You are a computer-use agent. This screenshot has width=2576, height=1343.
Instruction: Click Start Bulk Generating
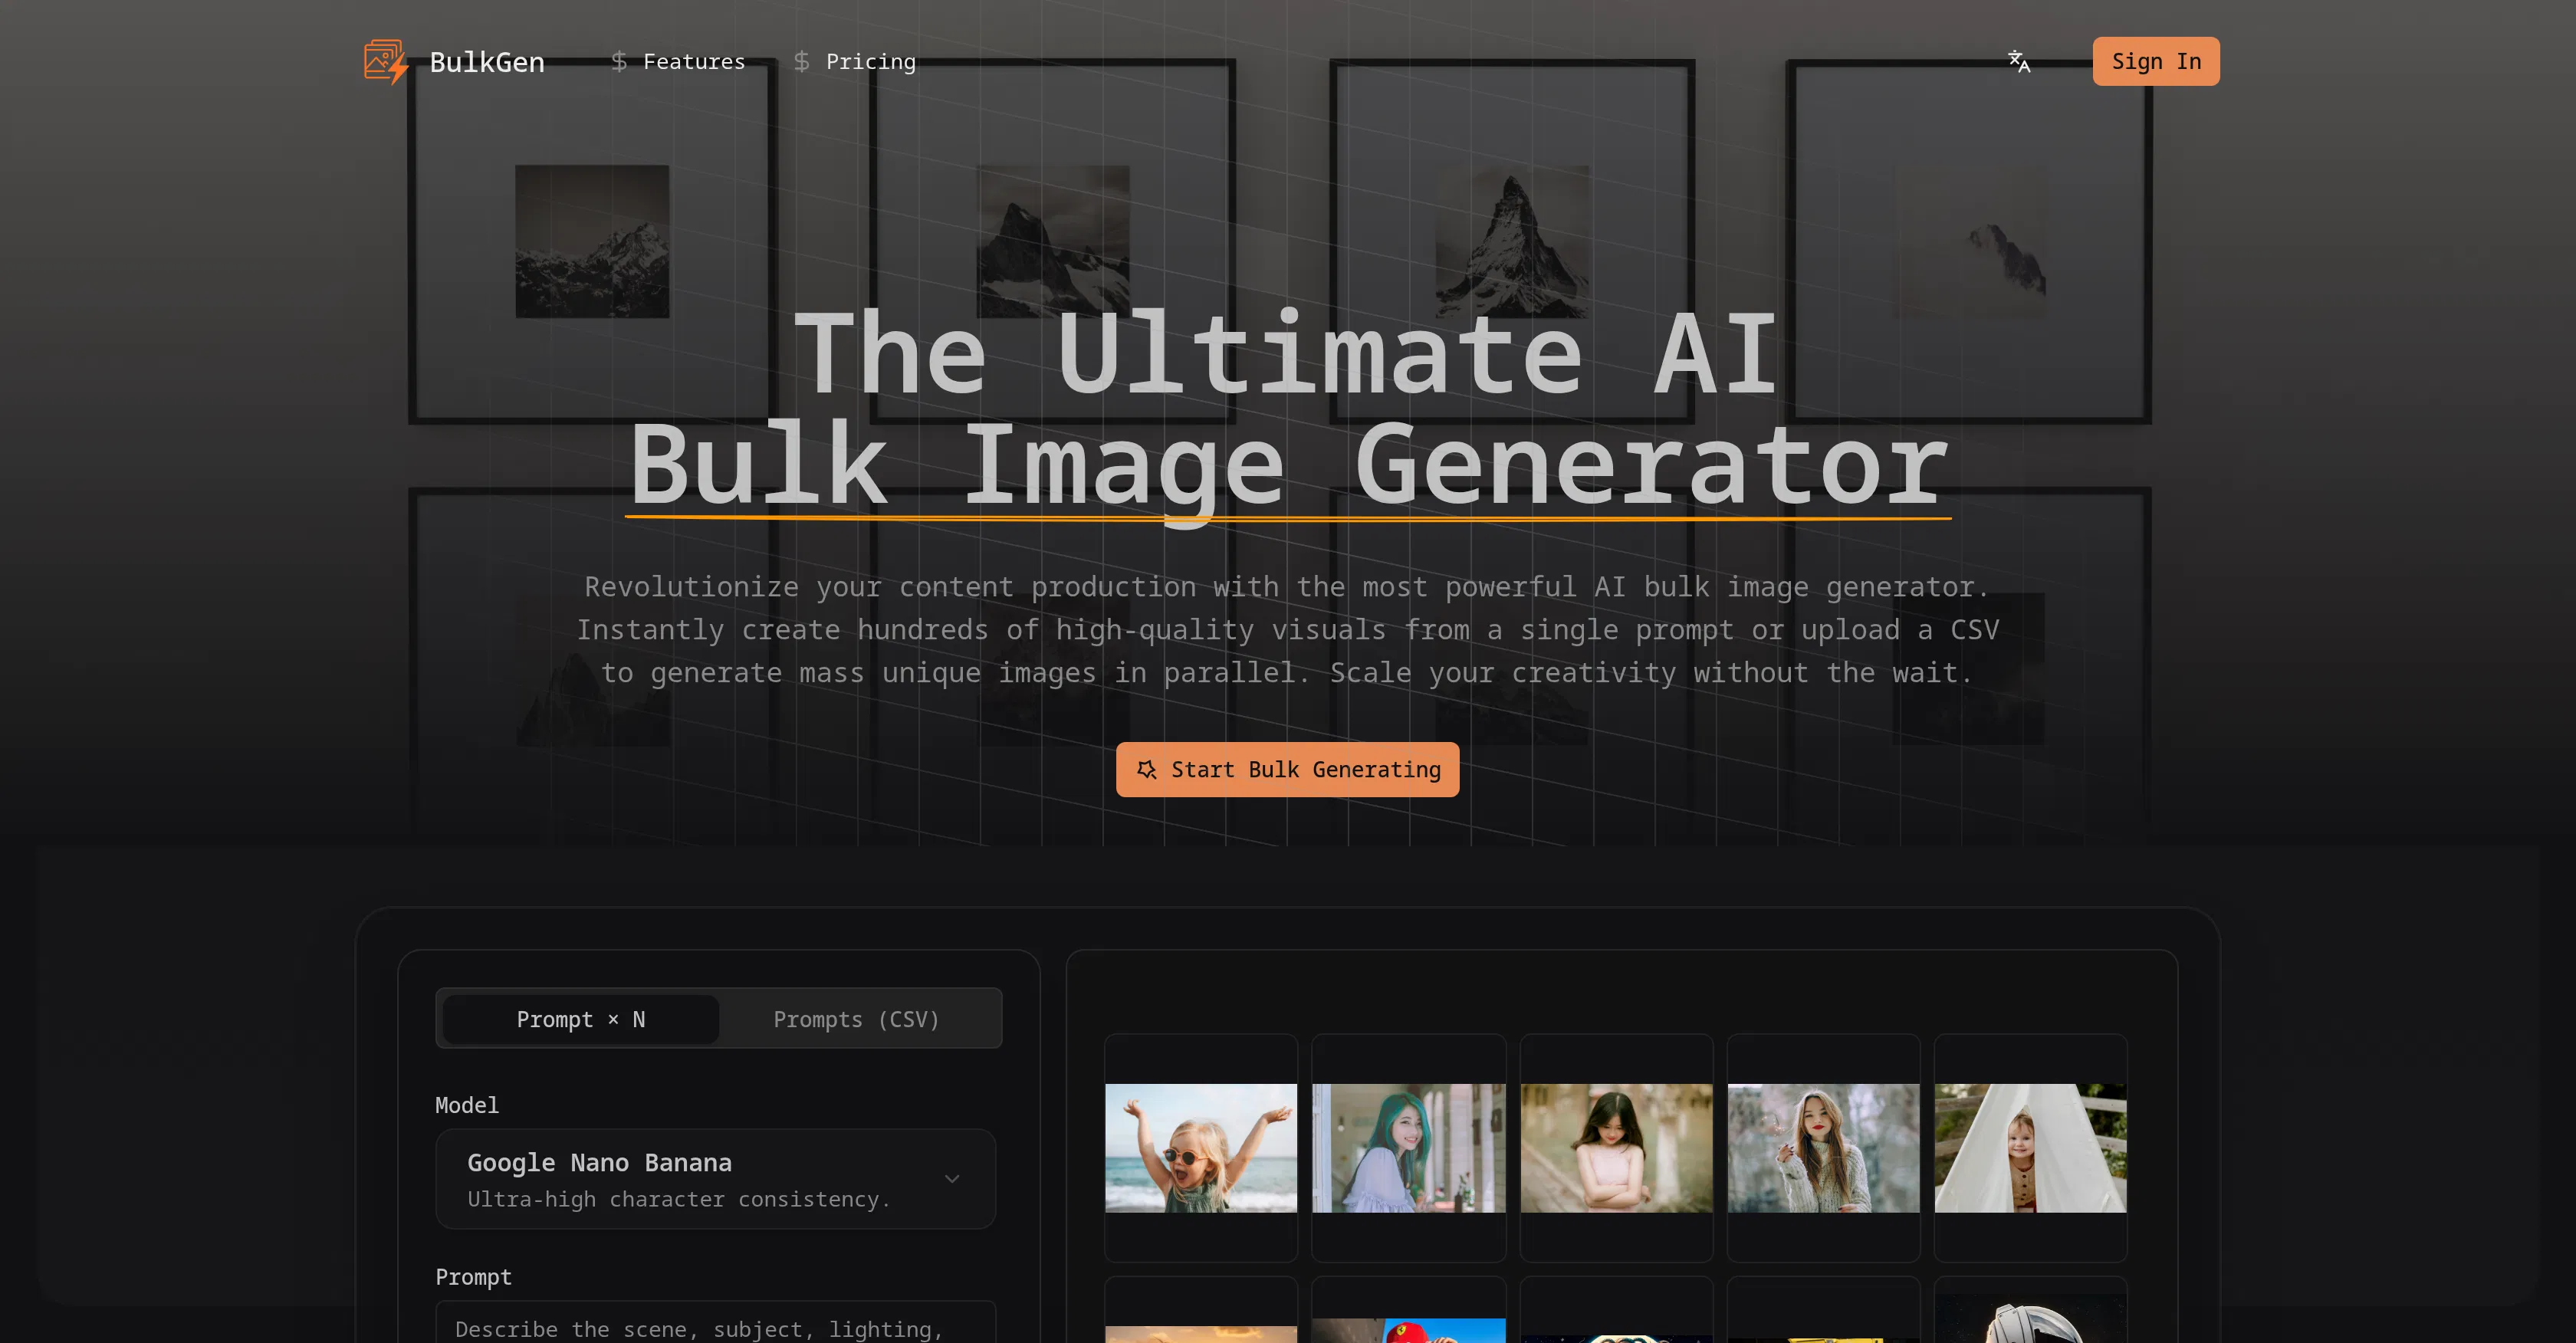(x=1288, y=770)
